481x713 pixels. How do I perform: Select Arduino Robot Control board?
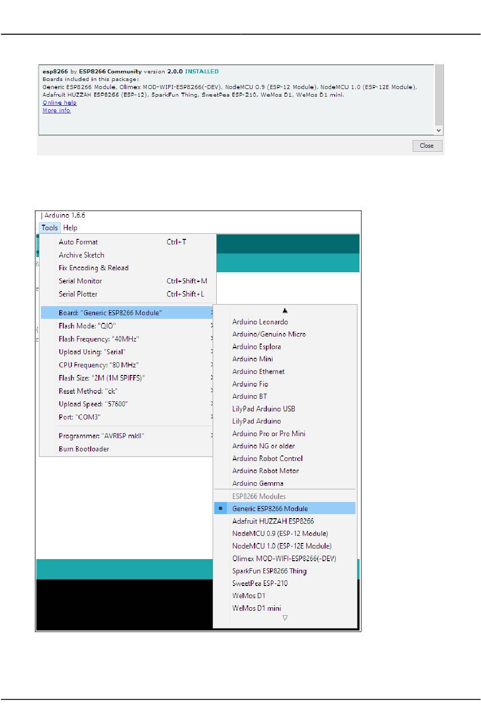click(285, 458)
